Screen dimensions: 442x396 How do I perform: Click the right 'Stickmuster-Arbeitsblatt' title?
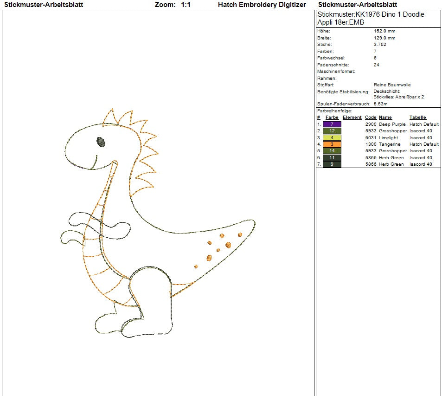[358, 5]
